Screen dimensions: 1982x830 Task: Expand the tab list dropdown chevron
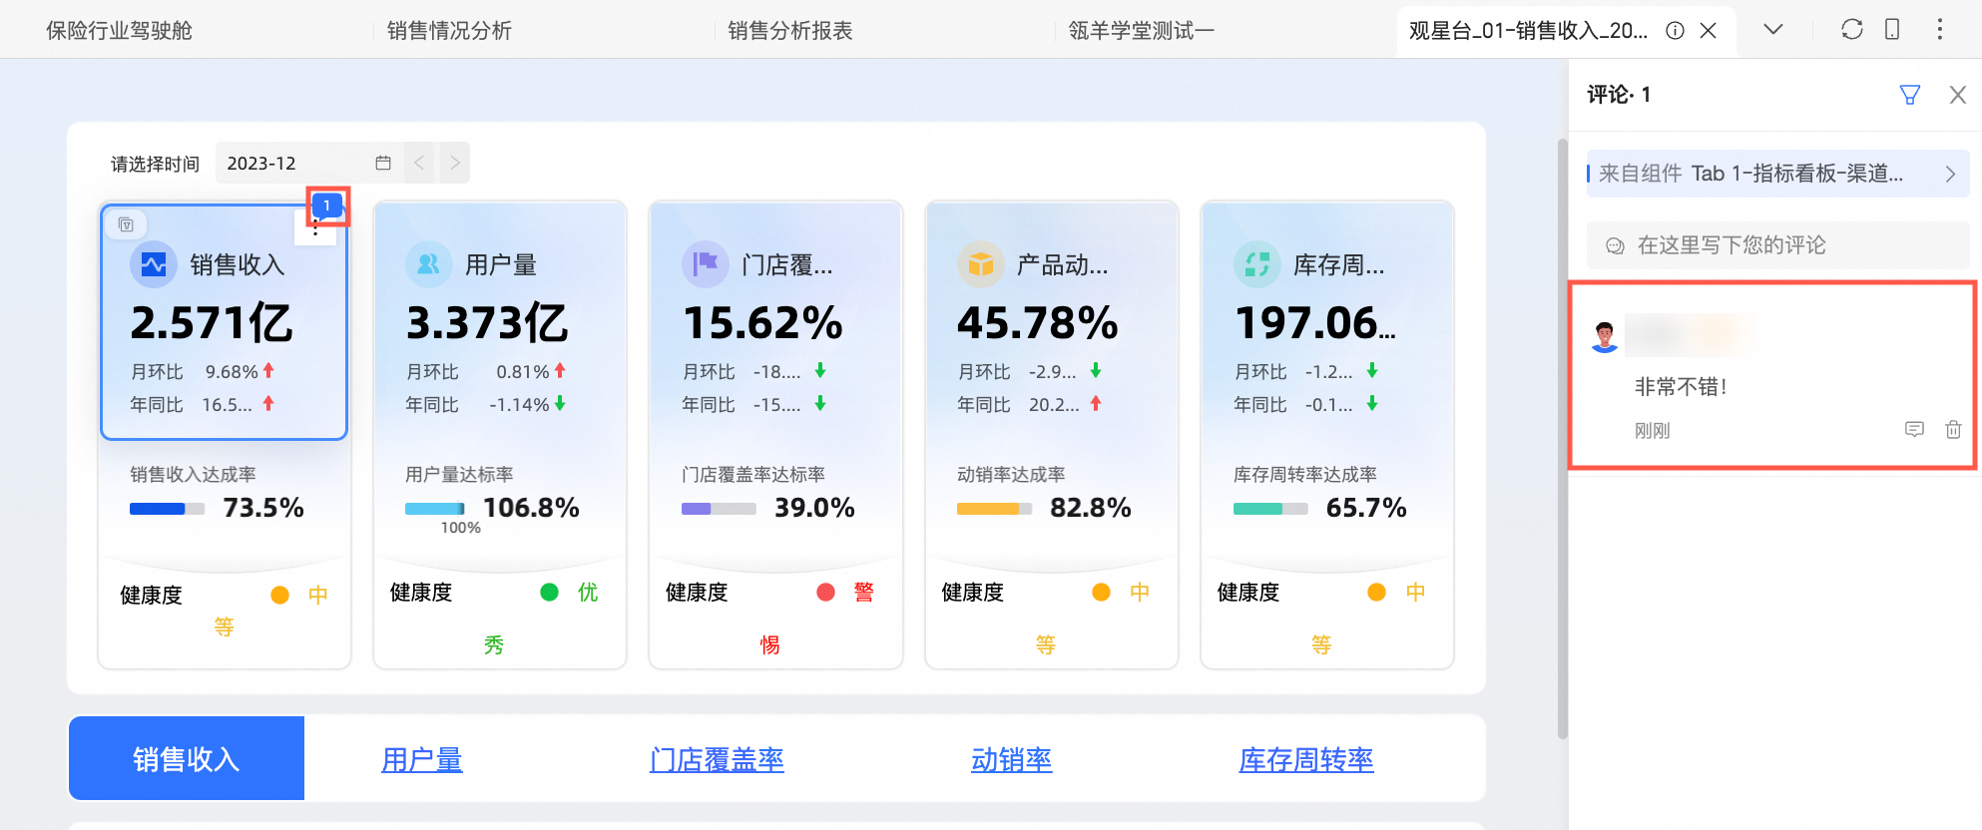point(1773,30)
